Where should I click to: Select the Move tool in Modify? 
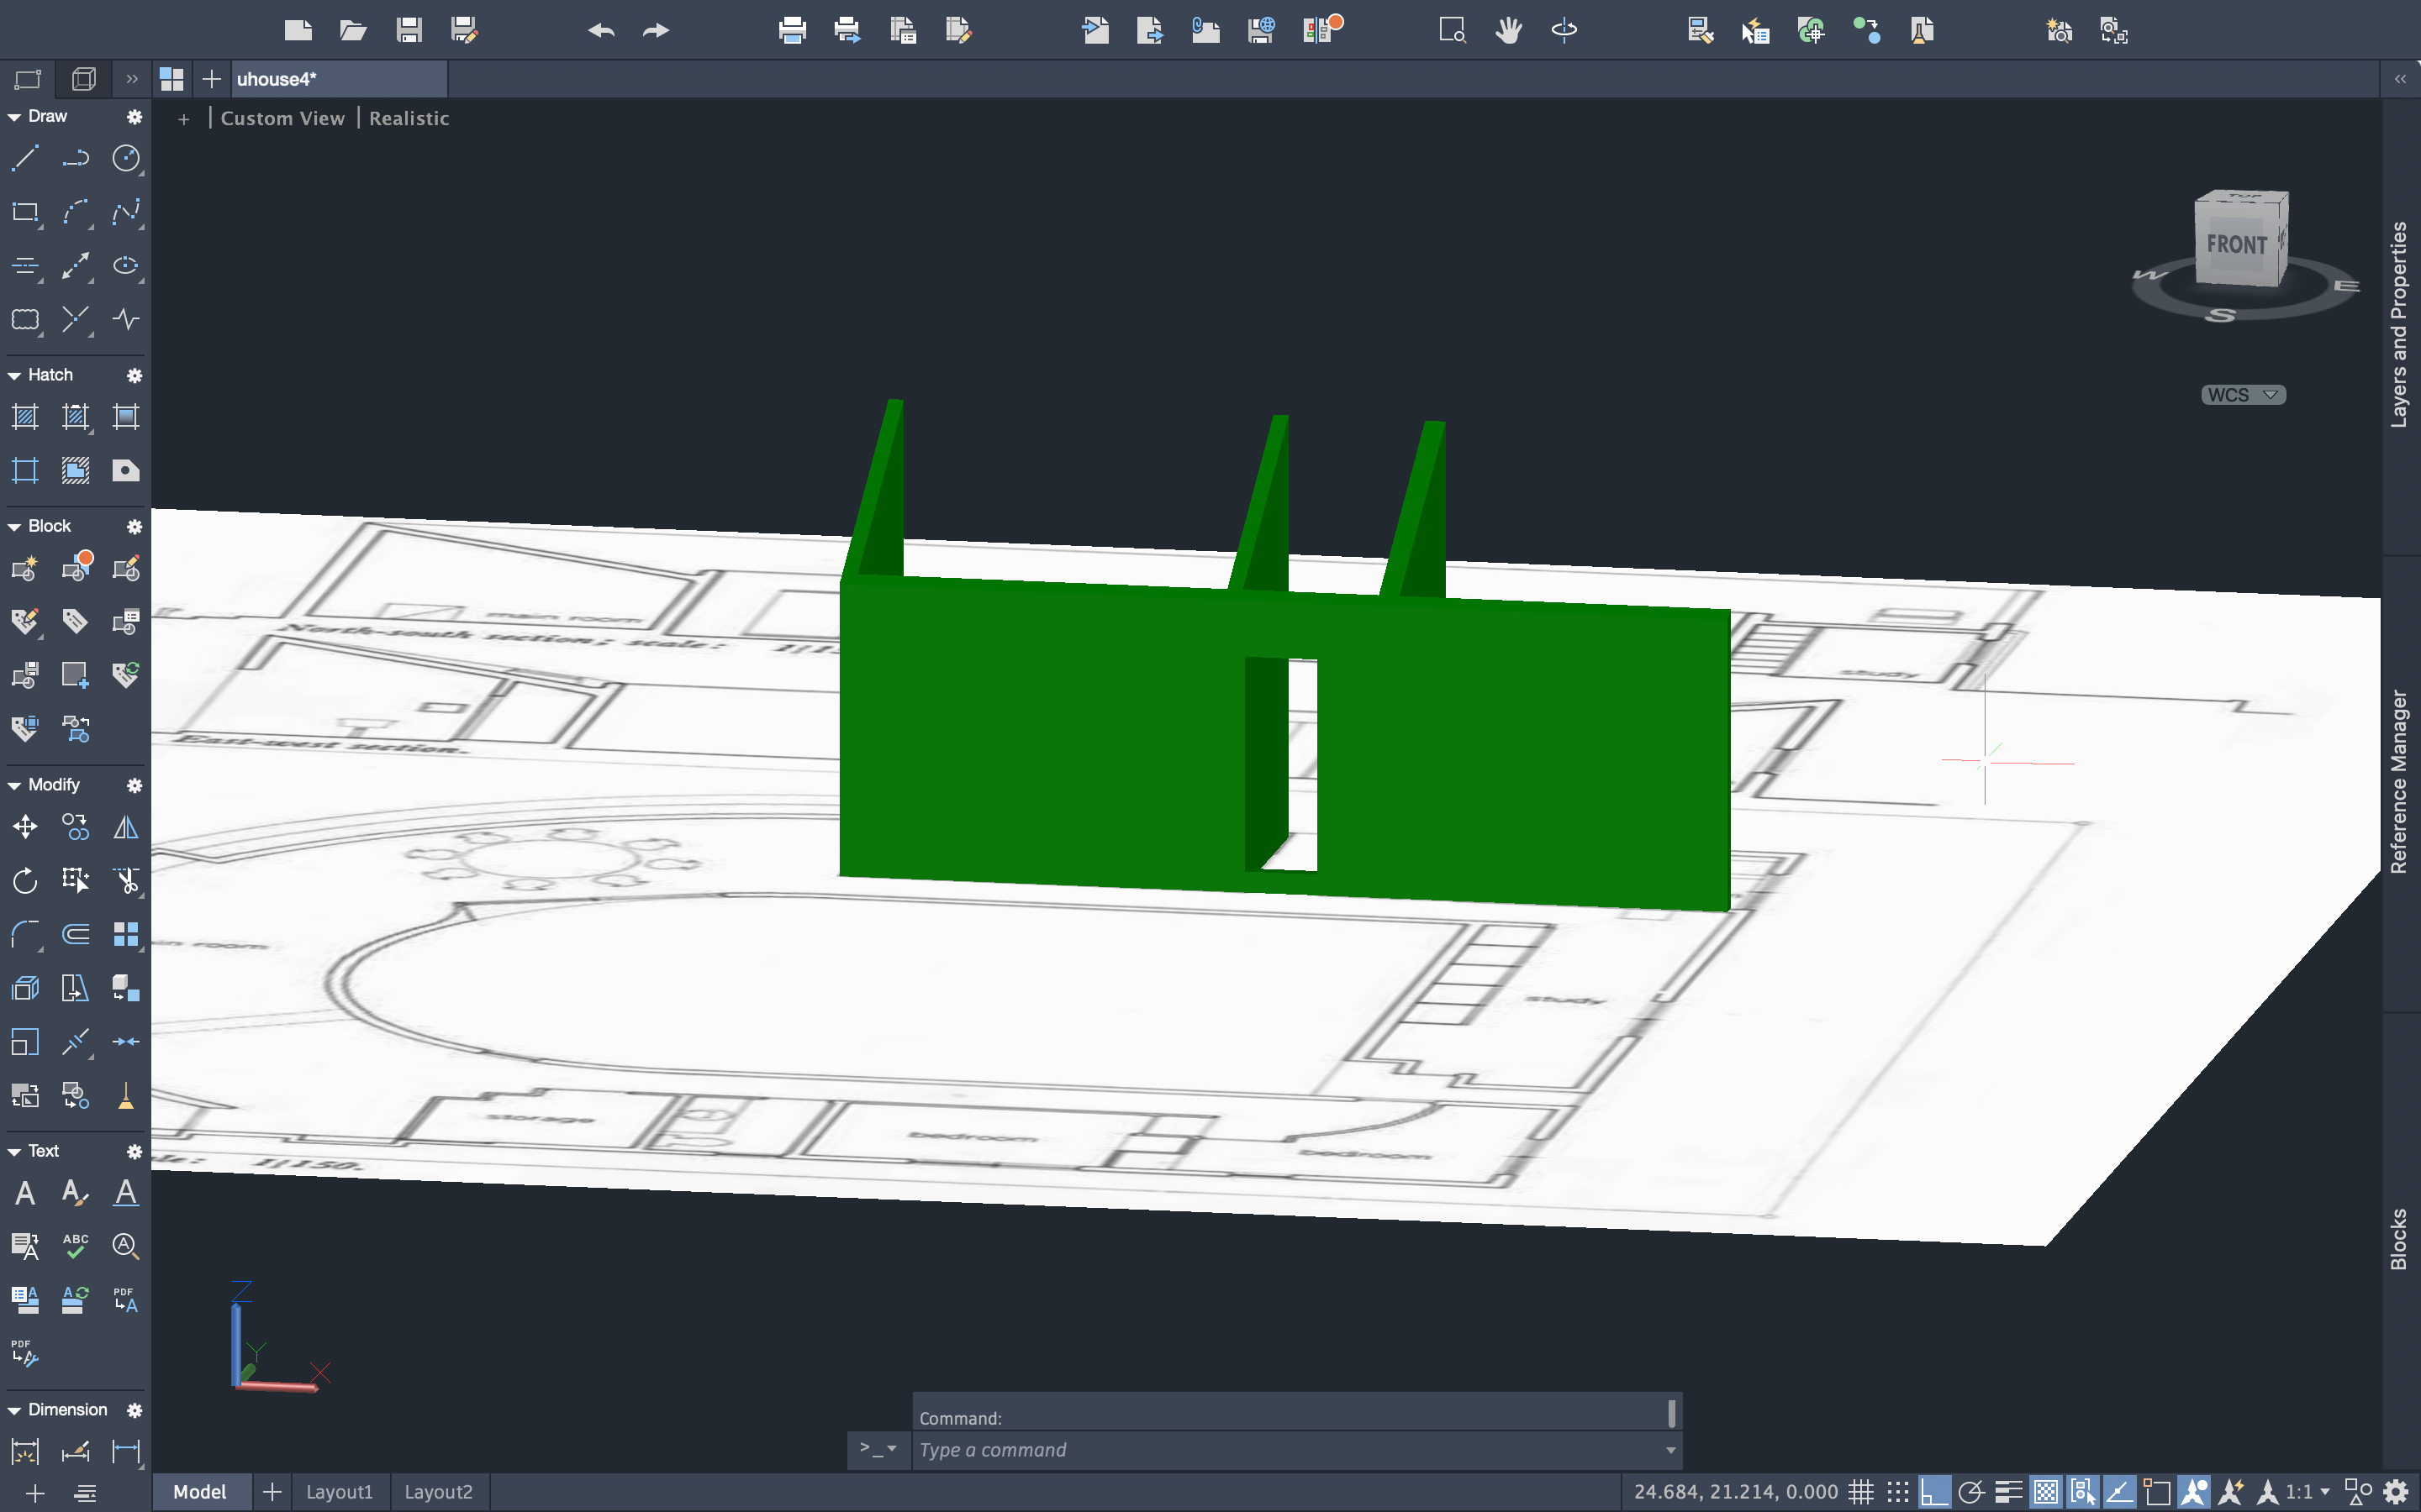tap(25, 827)
